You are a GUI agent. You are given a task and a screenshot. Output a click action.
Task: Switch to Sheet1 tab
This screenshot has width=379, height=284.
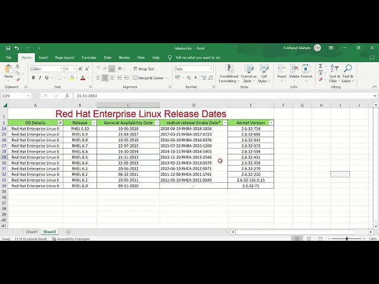[x=31, y=232]
